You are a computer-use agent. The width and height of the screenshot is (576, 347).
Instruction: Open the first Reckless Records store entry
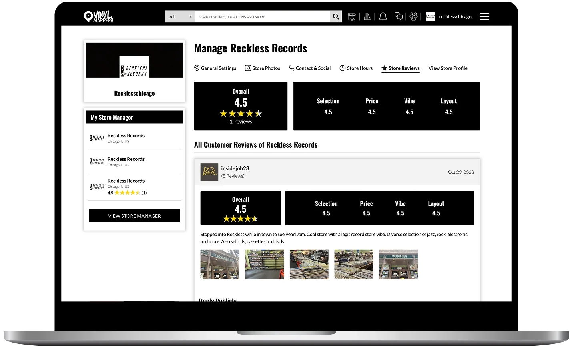[x=134, y=138]
